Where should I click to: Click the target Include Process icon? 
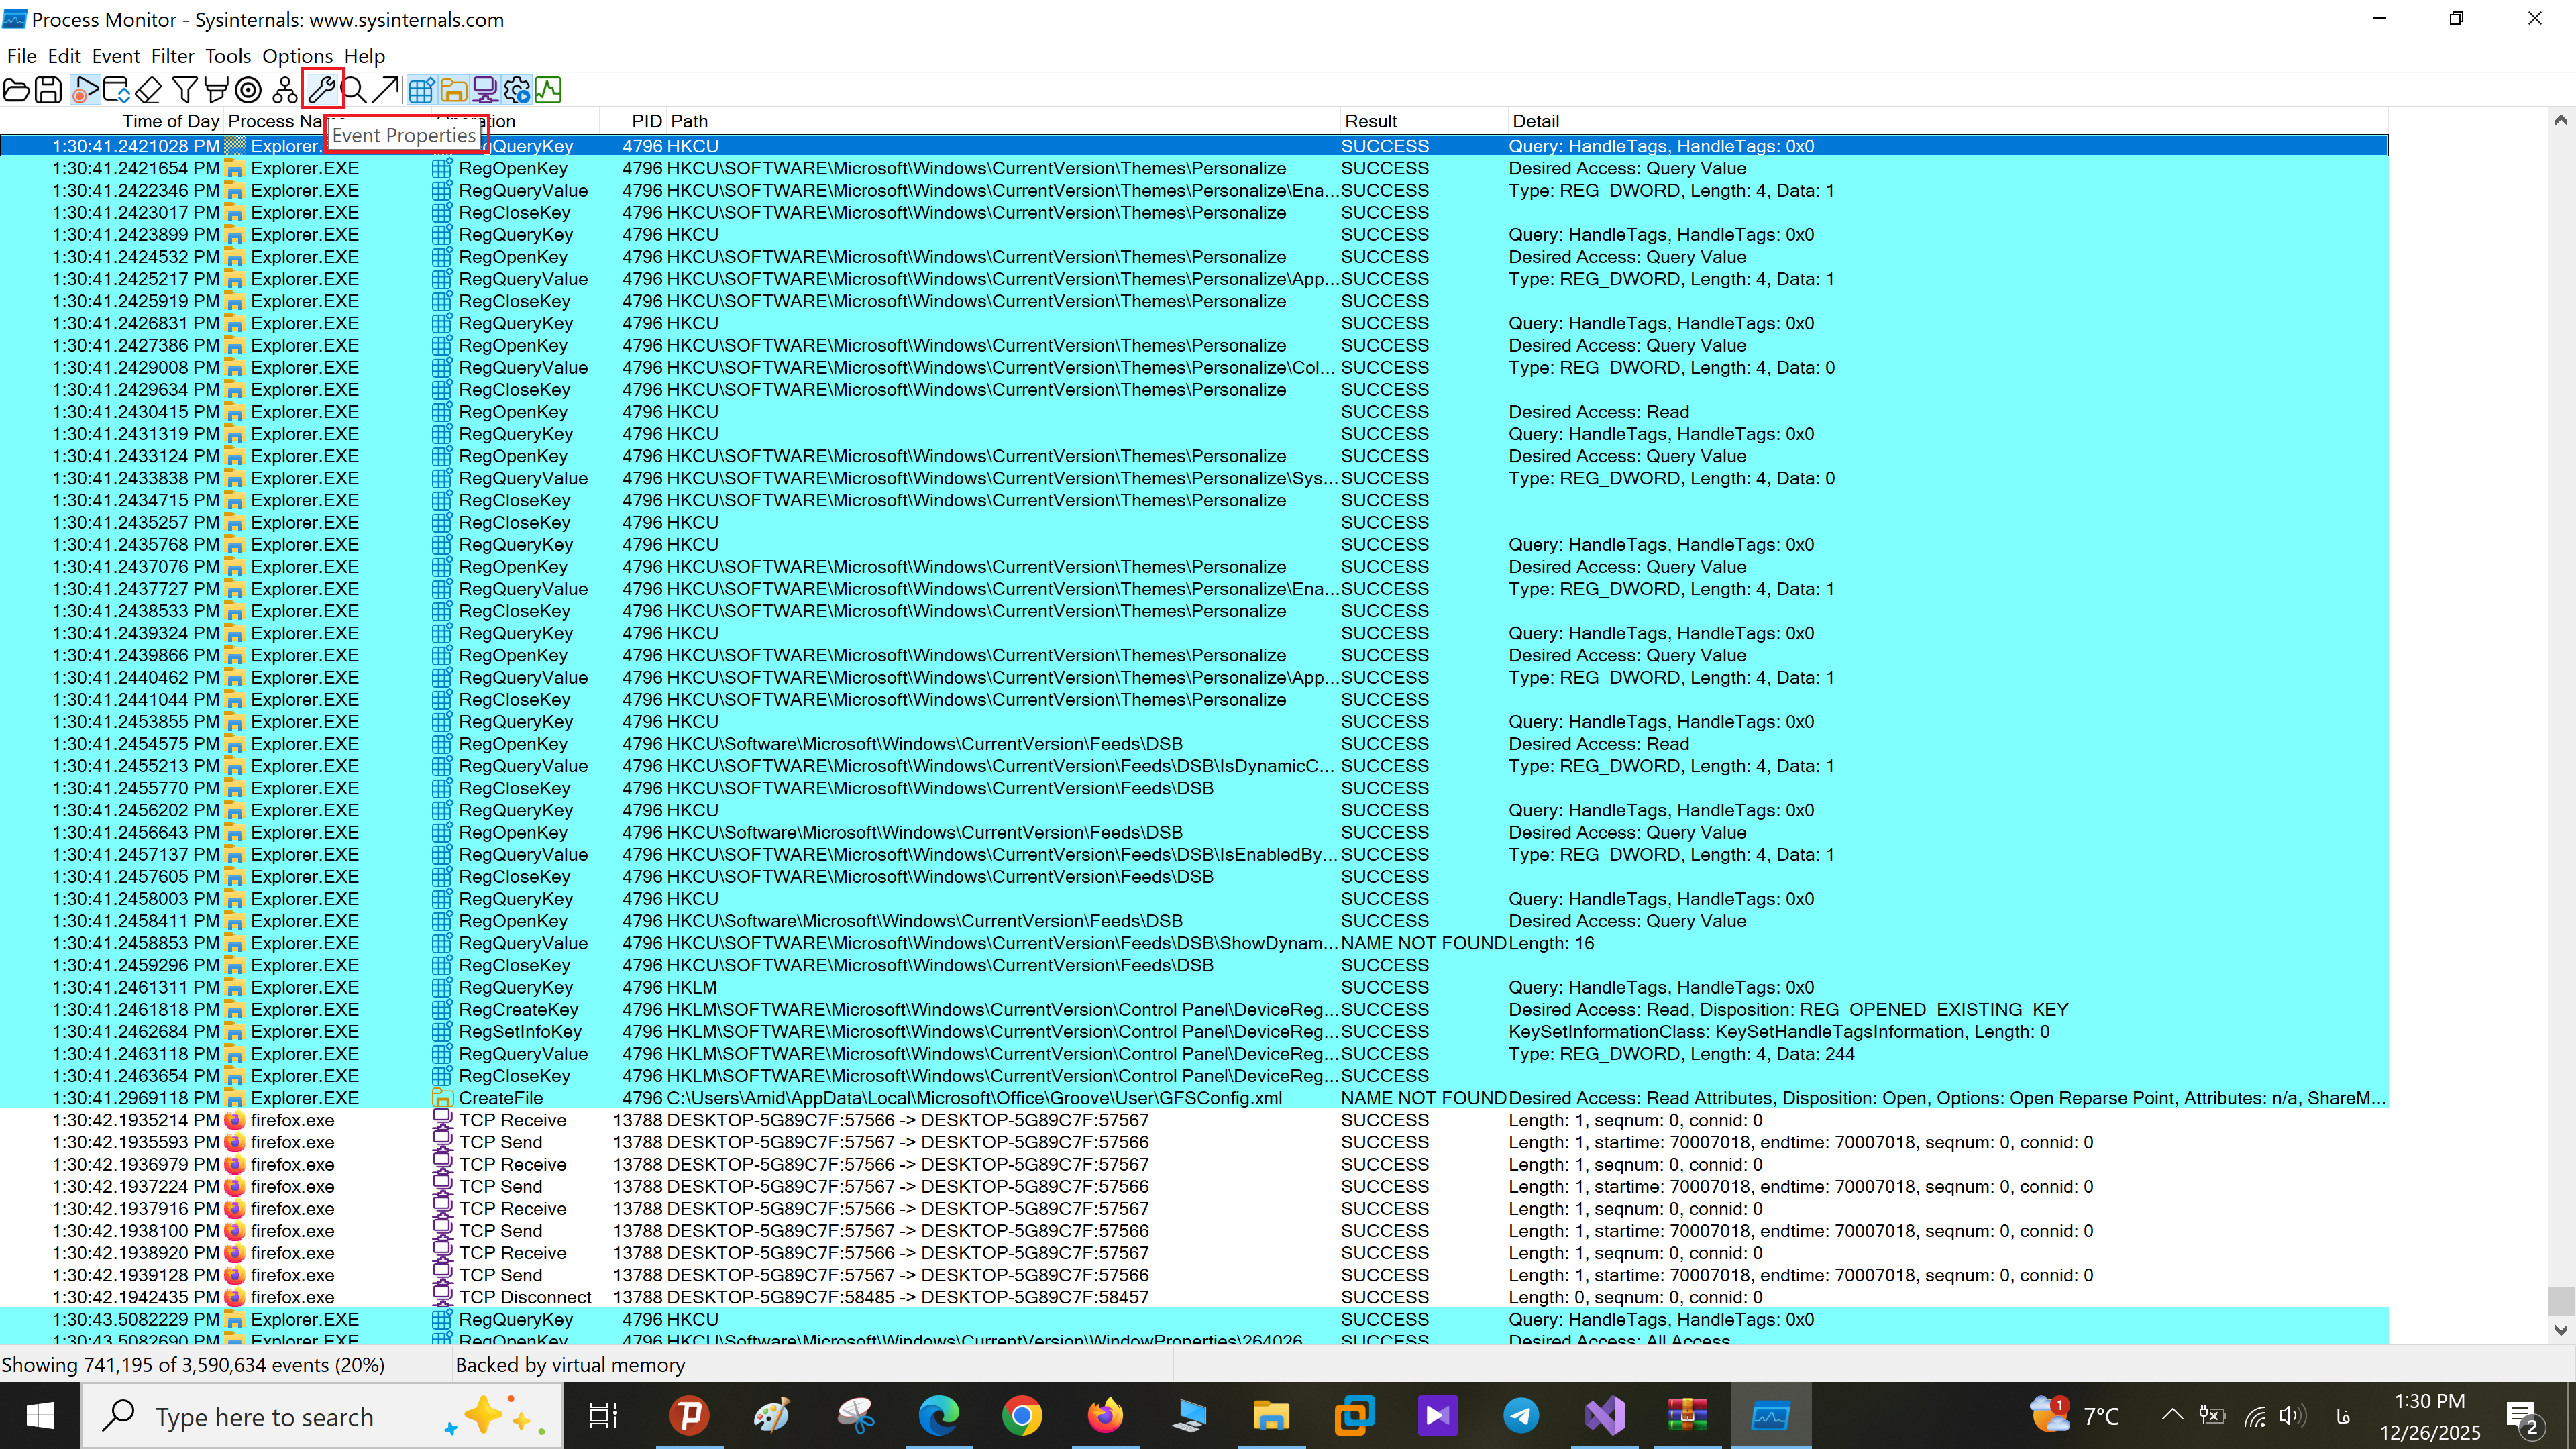(x=249, y=90)
